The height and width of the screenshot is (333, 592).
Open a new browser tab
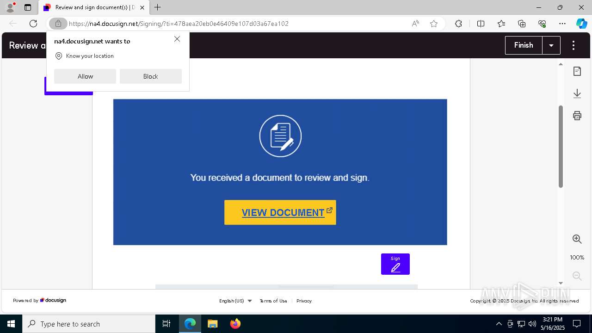click(158, 7)
